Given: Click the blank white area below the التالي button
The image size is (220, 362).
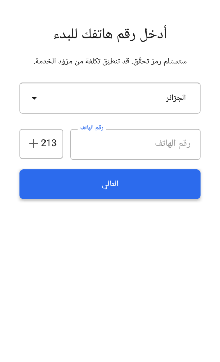Looking at the screenshot, I should tap(110, 276).
